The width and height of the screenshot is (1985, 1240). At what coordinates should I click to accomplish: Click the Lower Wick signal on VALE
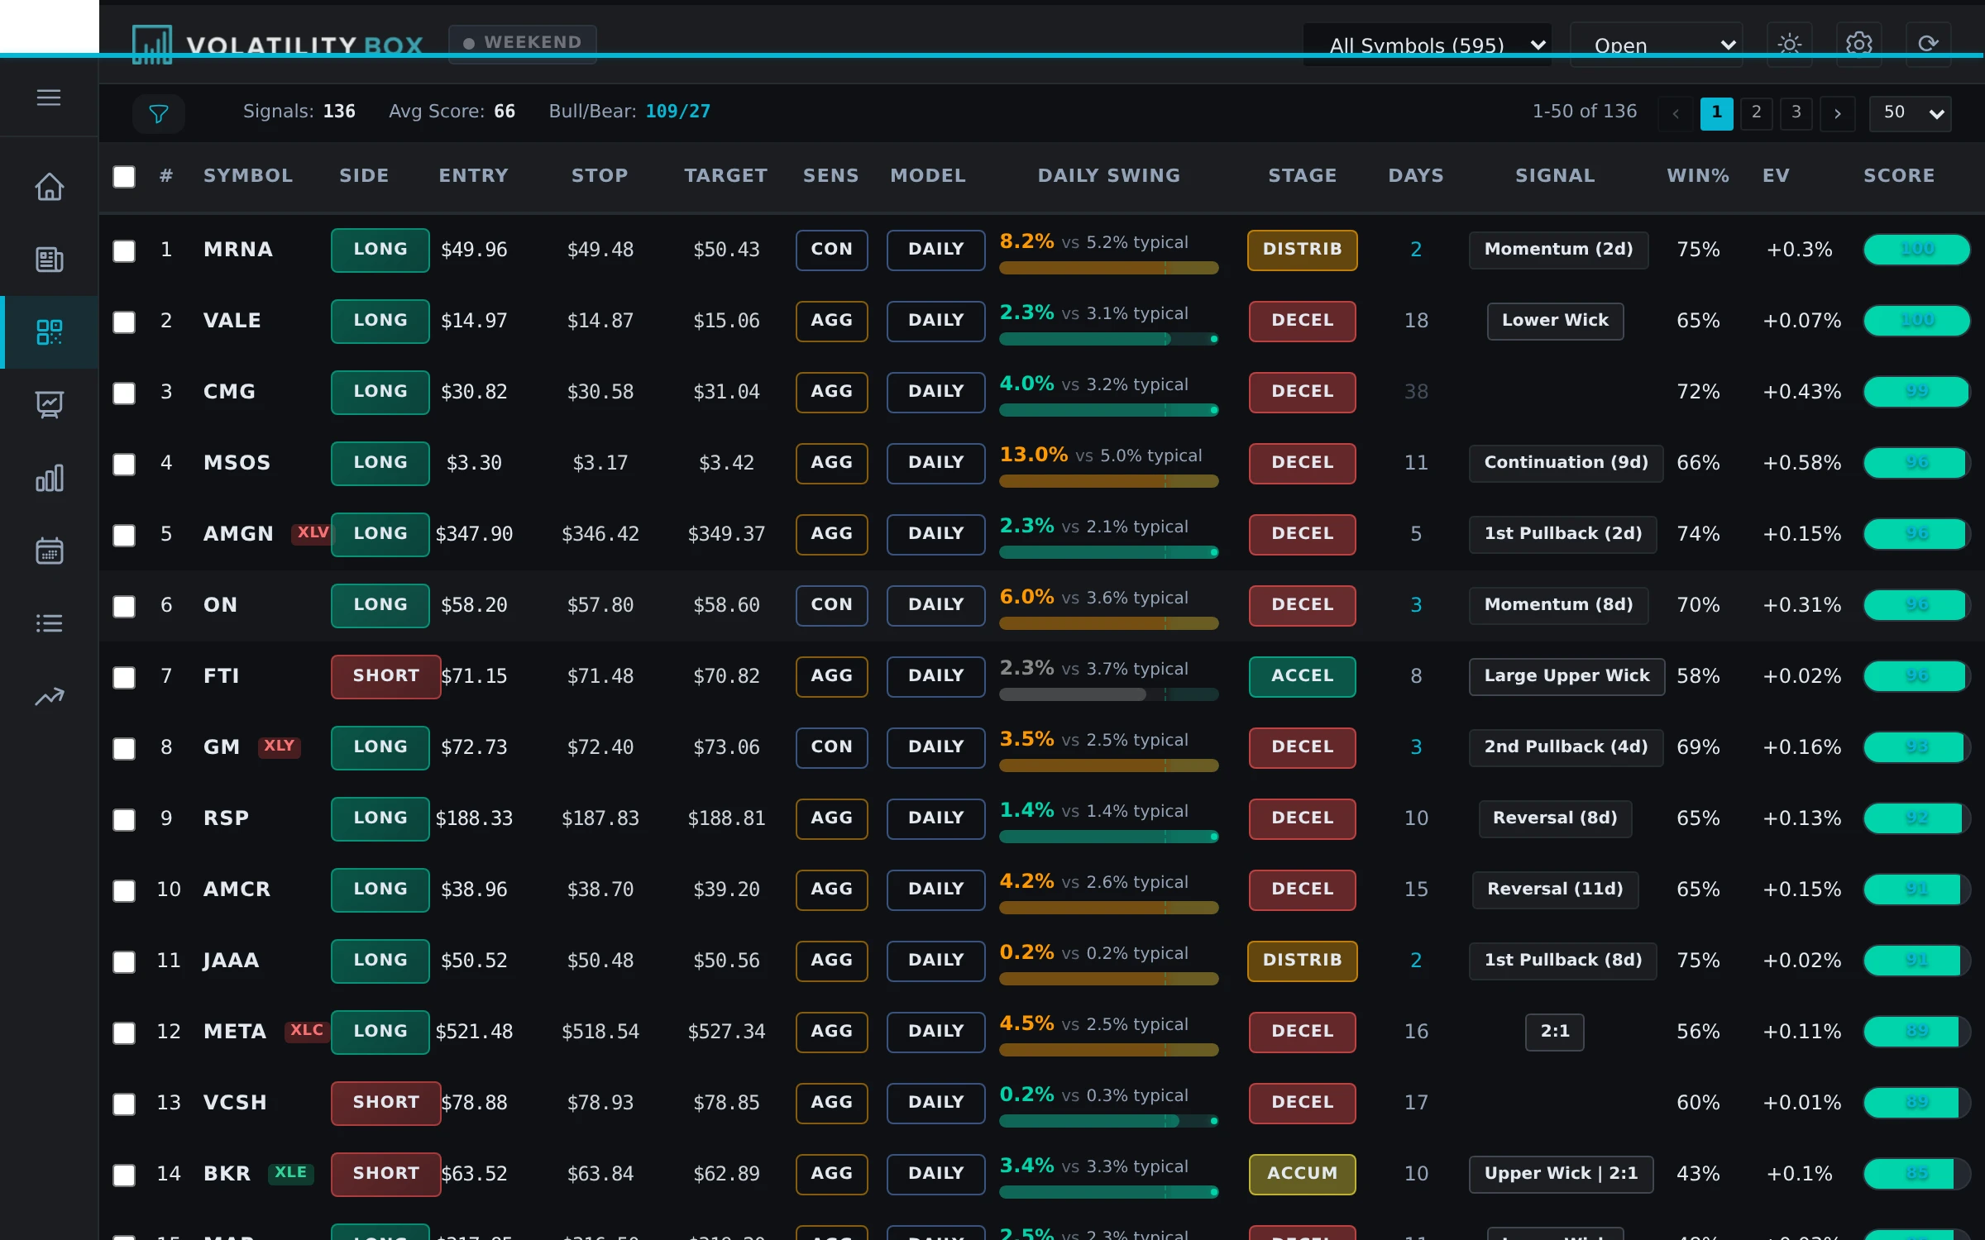(1555, 321)
